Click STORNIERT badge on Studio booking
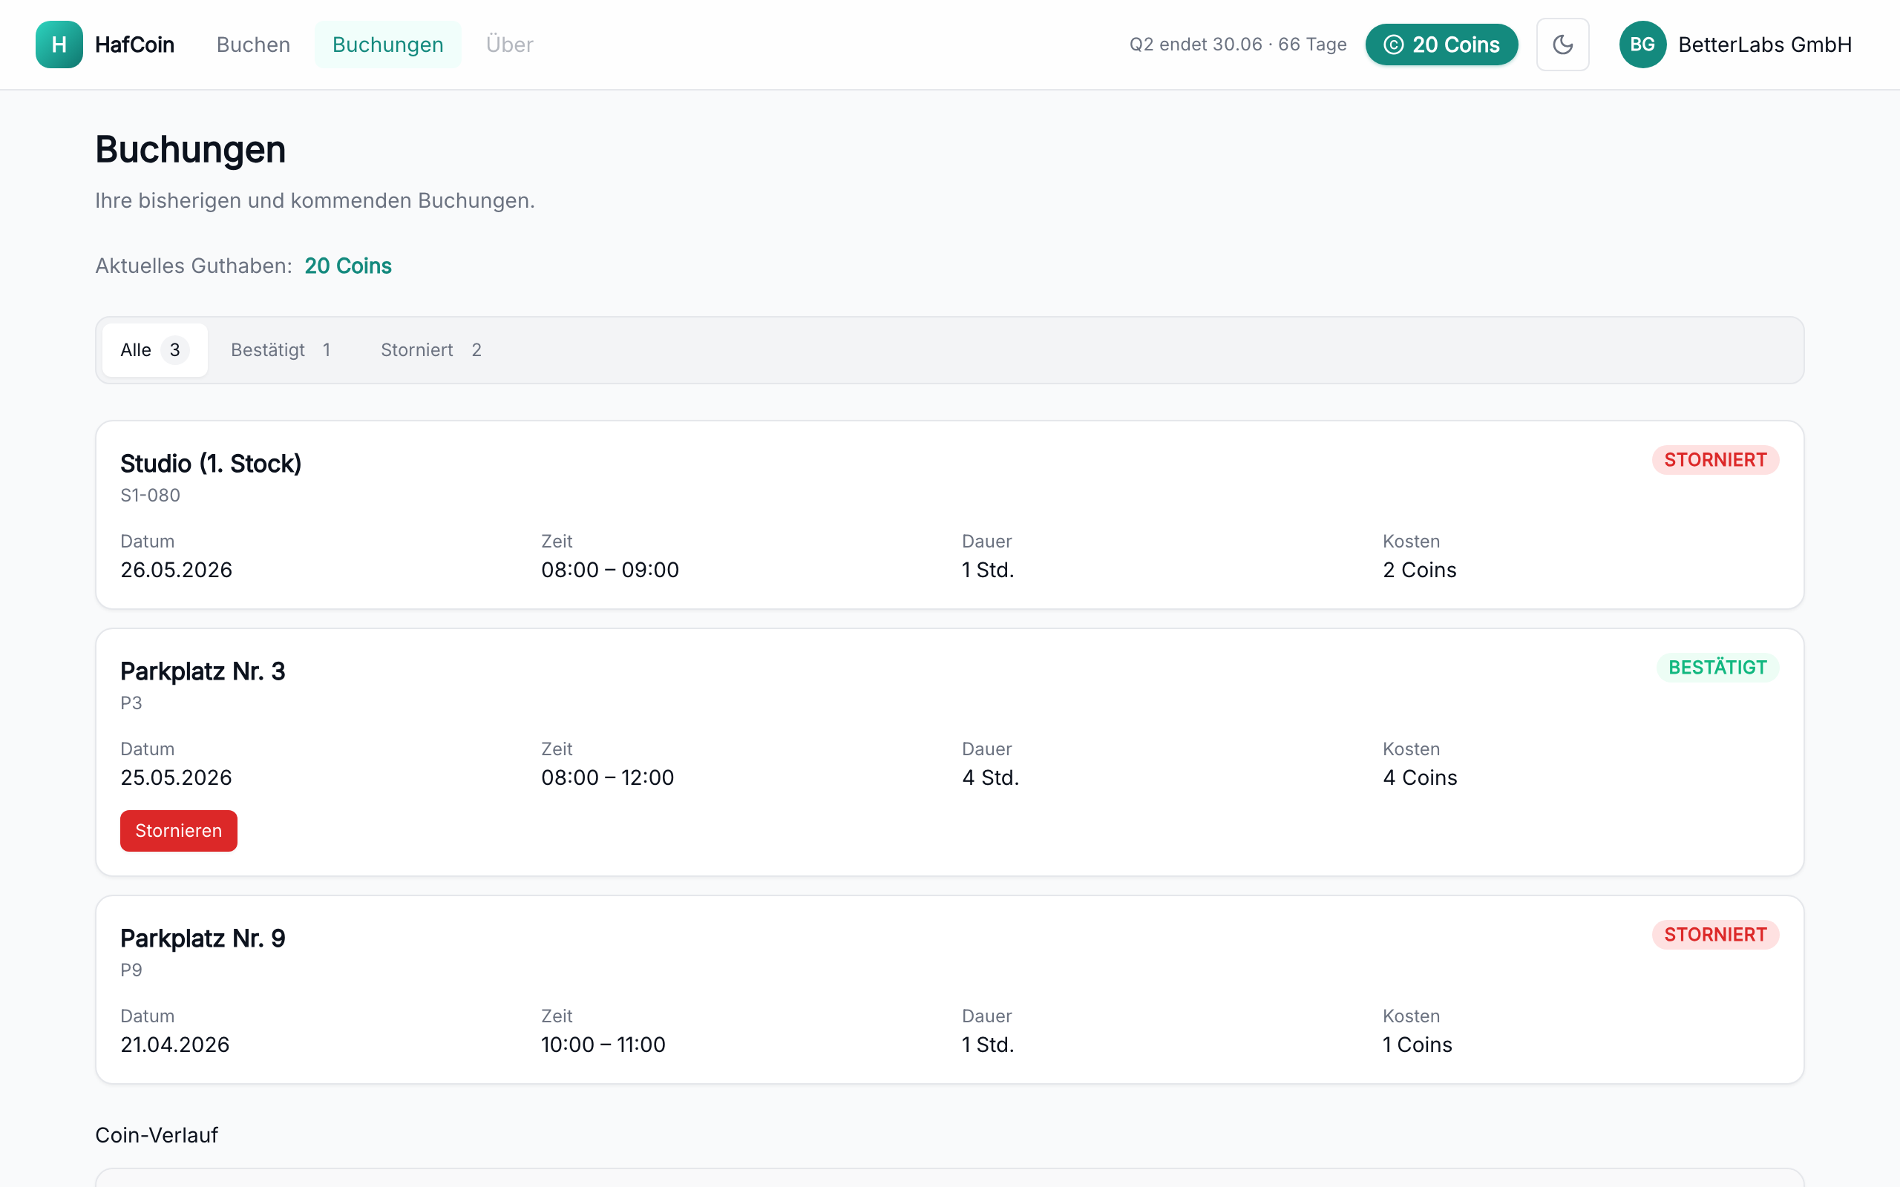Image resolution: width=1900 pixels, height=1187 pixels. click(x=1715, y=460)
